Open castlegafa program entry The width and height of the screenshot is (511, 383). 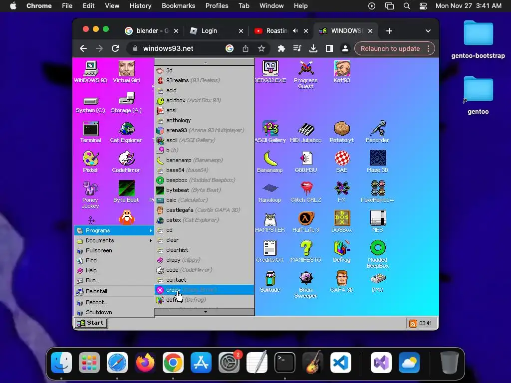[204, 210]
